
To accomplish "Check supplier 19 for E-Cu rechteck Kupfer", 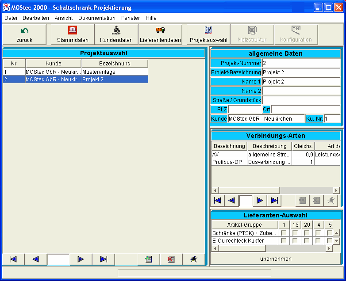I will click(296, 241).
